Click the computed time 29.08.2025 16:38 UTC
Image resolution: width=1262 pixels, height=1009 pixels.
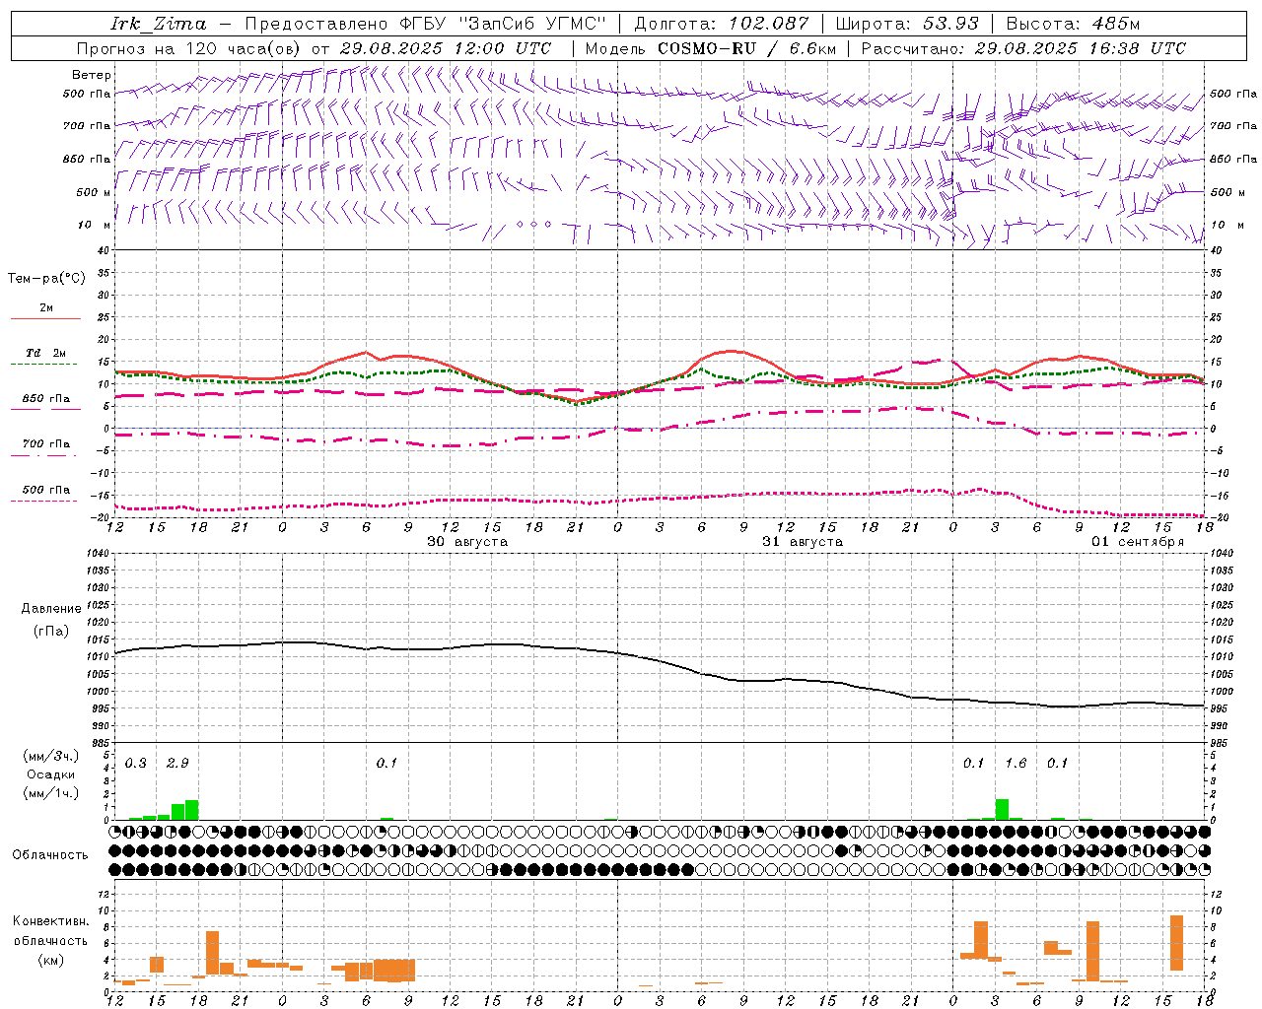click(1081, 48)
